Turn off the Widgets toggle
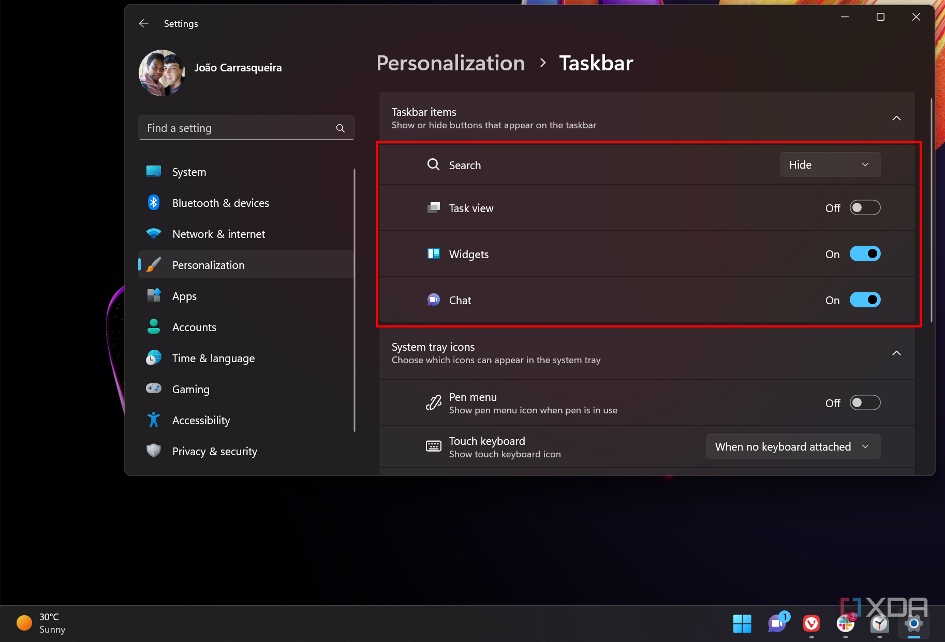Screen dimensions: 945x642 point(864,253)
